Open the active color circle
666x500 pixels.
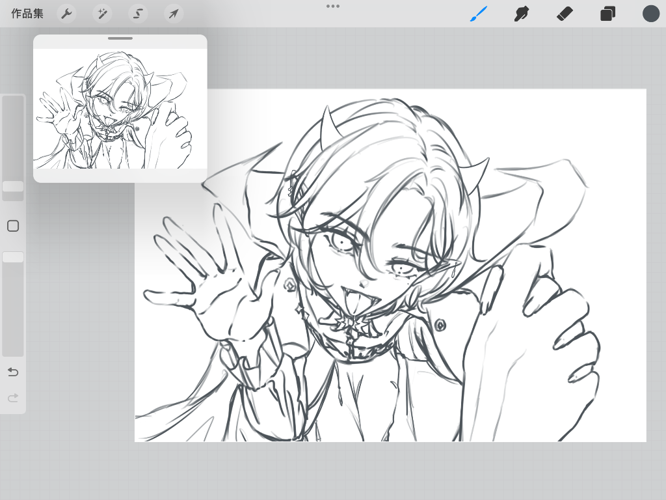[651, 14]
